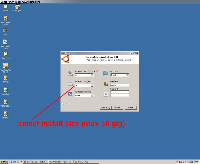The width and height of the screenshot is (200, 164).
Task: Select the 'priorities' desktop file
Action: [x=6, y=91]
